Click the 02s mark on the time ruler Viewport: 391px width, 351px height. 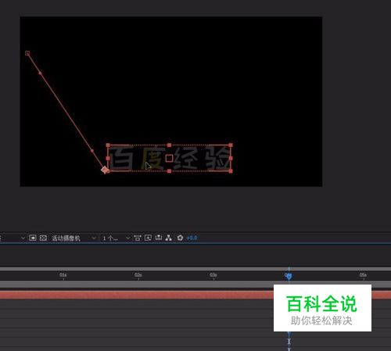(x=138, y=275)
